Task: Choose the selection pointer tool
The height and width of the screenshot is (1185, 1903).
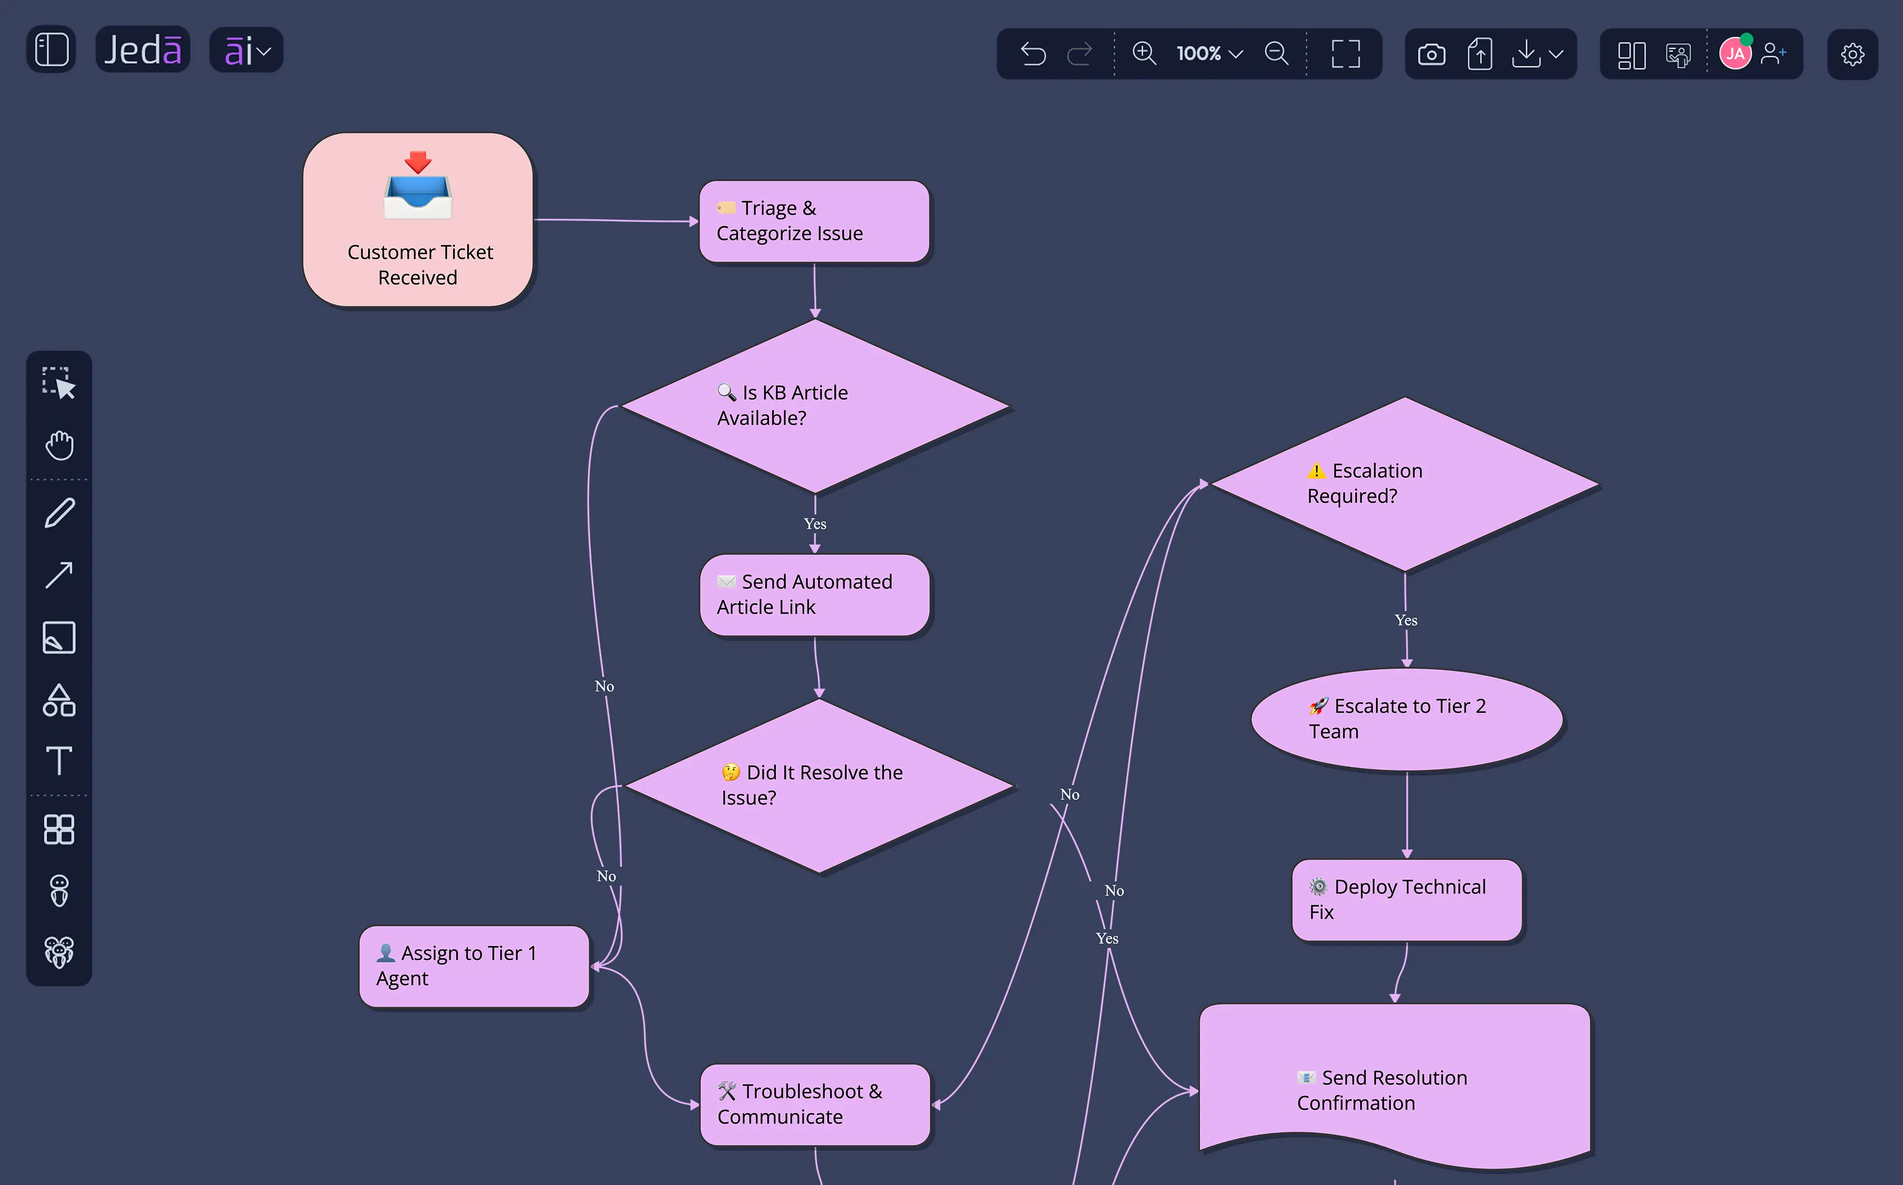Action: [59, 383]
